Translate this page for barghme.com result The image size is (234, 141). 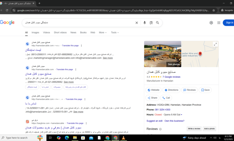tap(75, 123)
